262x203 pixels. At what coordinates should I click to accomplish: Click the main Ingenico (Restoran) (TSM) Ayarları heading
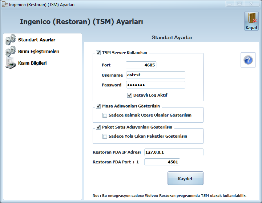[81, 22]
